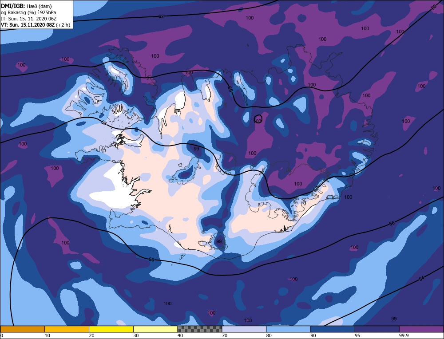The height and width of the screenshot is (339, 444).
Task: Click the bright yellow 20–30 legend swatch
Action: pos(111,329)
